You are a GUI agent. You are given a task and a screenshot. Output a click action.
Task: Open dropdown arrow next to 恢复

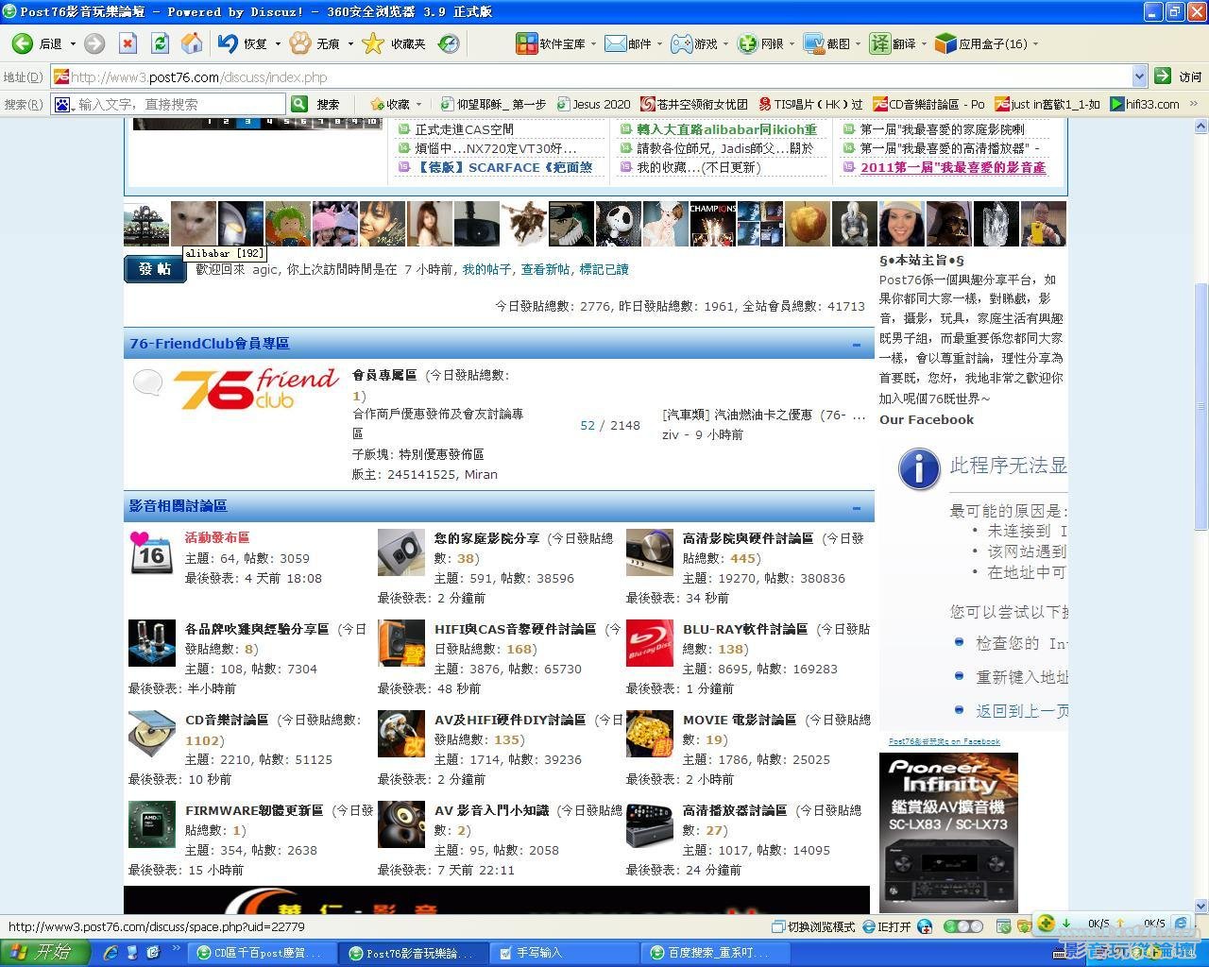tap(278, 43)
